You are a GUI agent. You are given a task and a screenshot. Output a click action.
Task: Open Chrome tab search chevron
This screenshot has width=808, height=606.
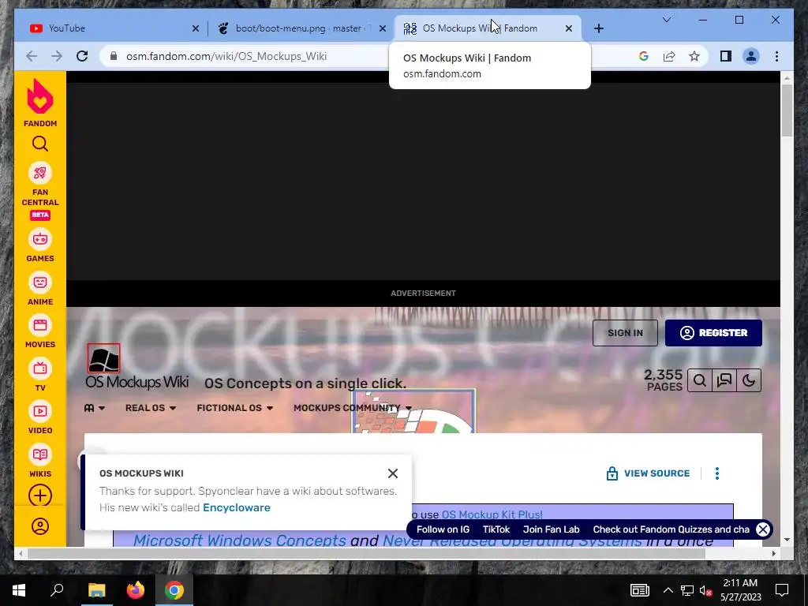(x=666, y=20)
